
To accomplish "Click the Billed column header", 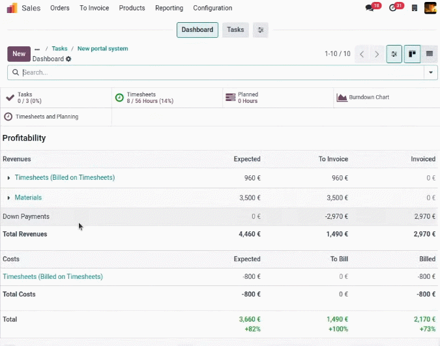I will pos(428,259).
